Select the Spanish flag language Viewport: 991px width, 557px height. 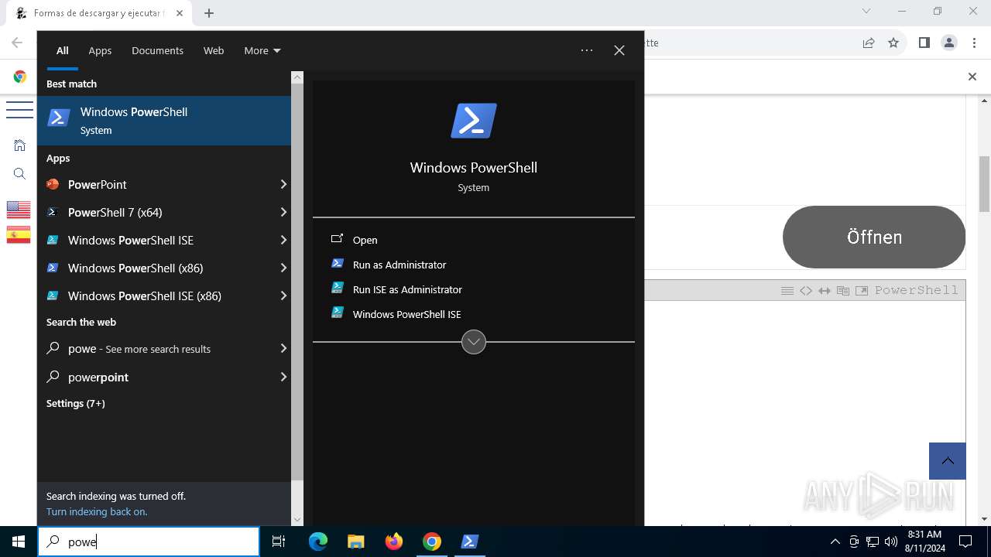19,234
